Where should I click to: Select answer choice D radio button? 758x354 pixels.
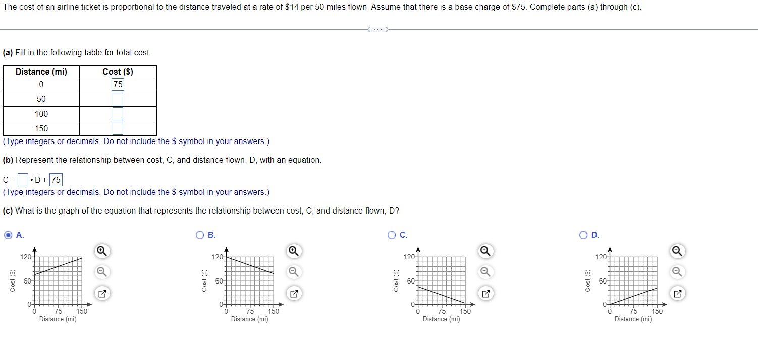click(x=583, y=235)
